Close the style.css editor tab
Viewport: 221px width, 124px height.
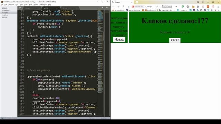click(77, 8)
